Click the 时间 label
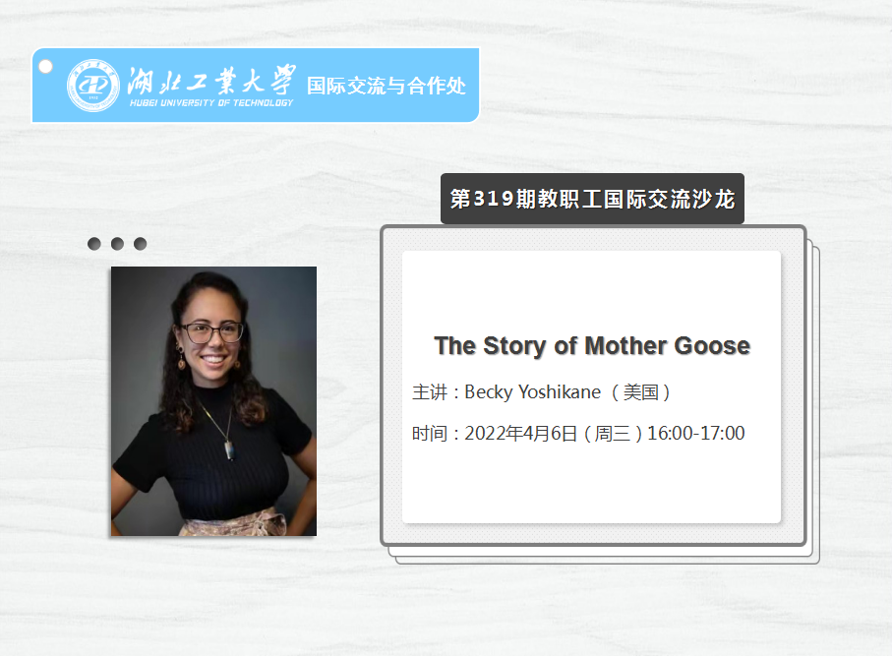This screenshot has height=656, width=892. click(x=430, y=434)
